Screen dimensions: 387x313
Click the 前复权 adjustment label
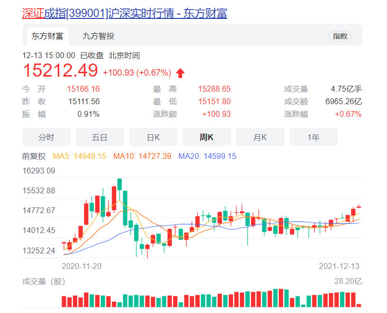[x=34, y=156]
